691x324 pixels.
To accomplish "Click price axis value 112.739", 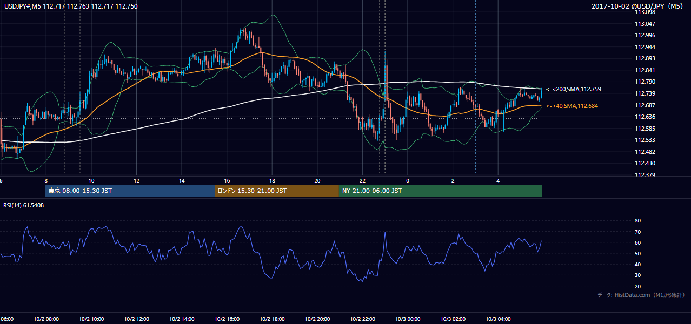I will [x=645, y=93].
